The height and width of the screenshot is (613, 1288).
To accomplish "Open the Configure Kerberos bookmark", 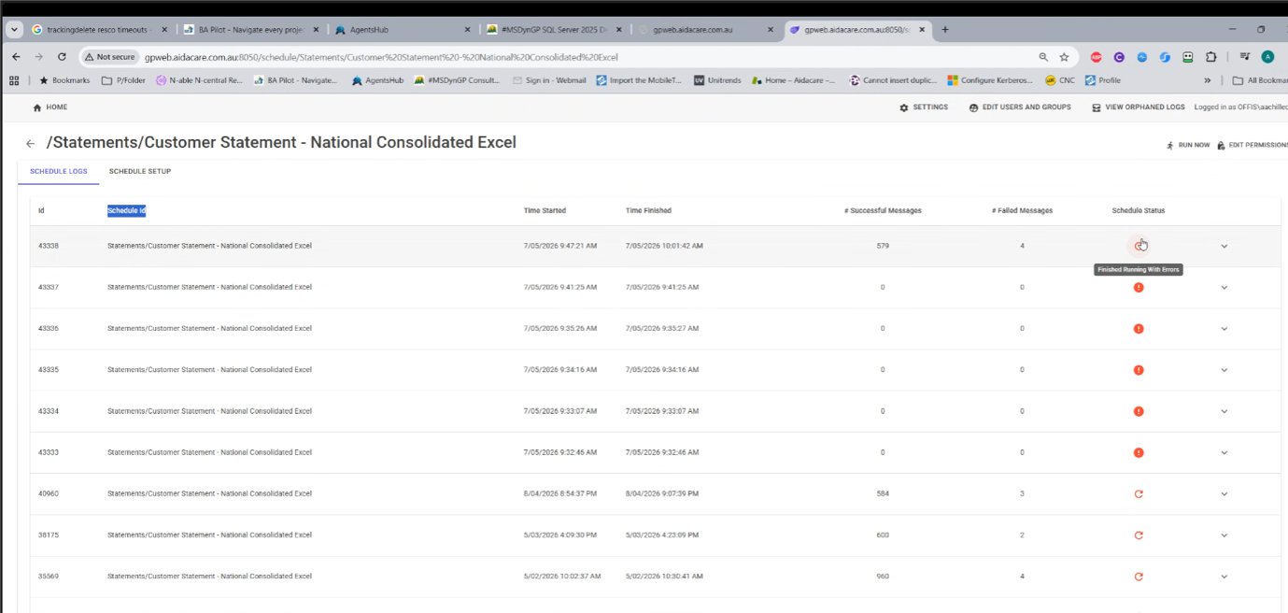I will [x=990, y=80].
